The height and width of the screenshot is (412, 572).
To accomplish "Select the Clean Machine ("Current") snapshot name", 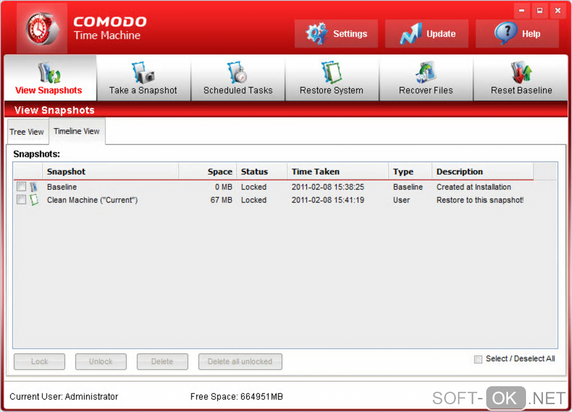I will click(93, 200).
